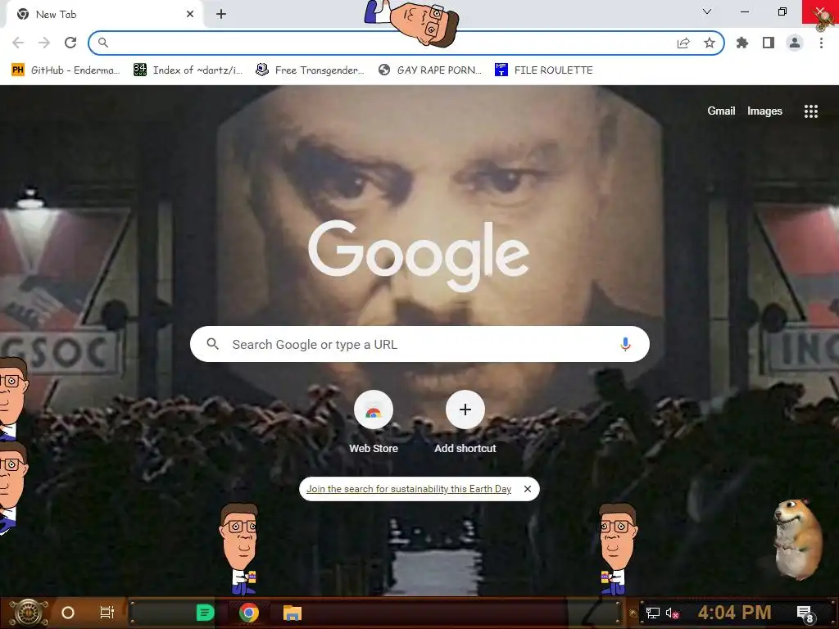Open the notification center icon
Image resolution: width=839 pixels, height=629 pixels.
pyautogui.click(x=805, y=614)
